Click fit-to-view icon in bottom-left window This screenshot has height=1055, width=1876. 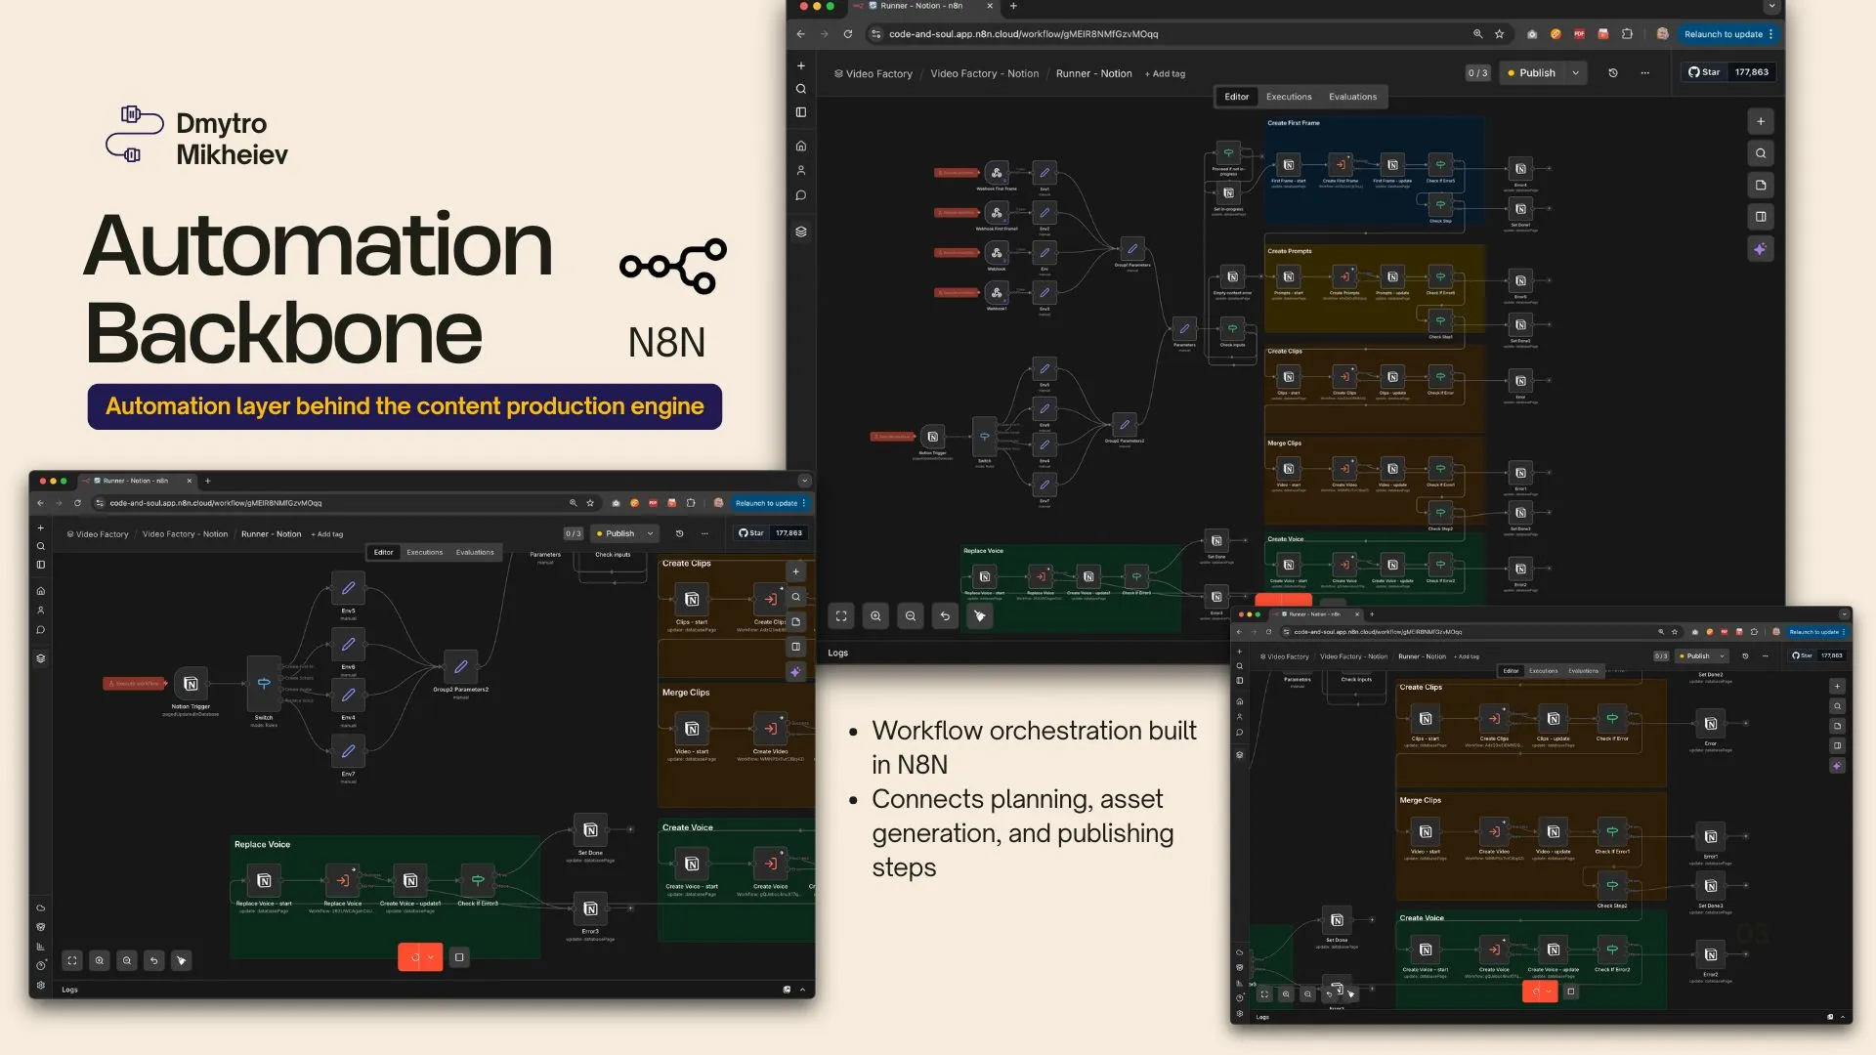[72, 961]
